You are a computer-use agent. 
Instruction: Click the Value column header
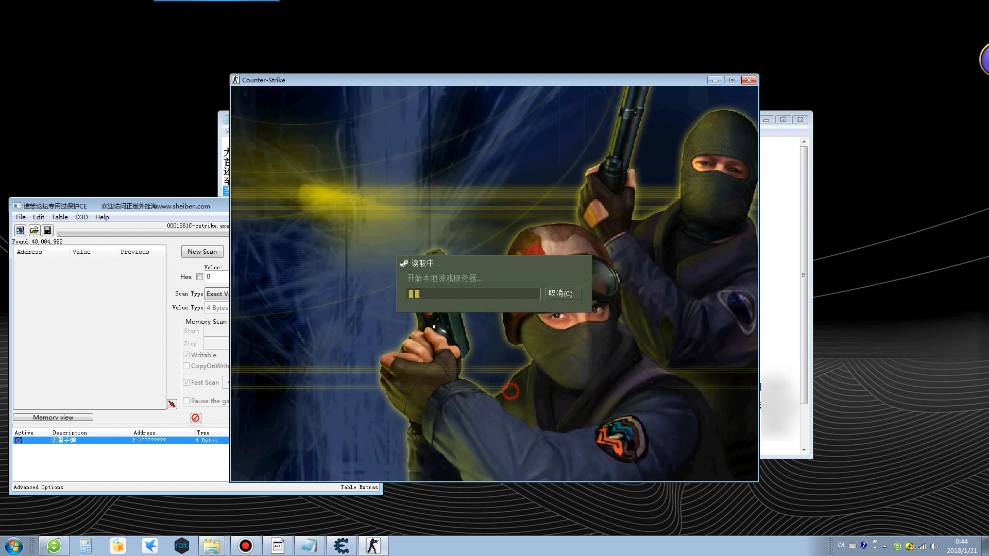point(93,252)
